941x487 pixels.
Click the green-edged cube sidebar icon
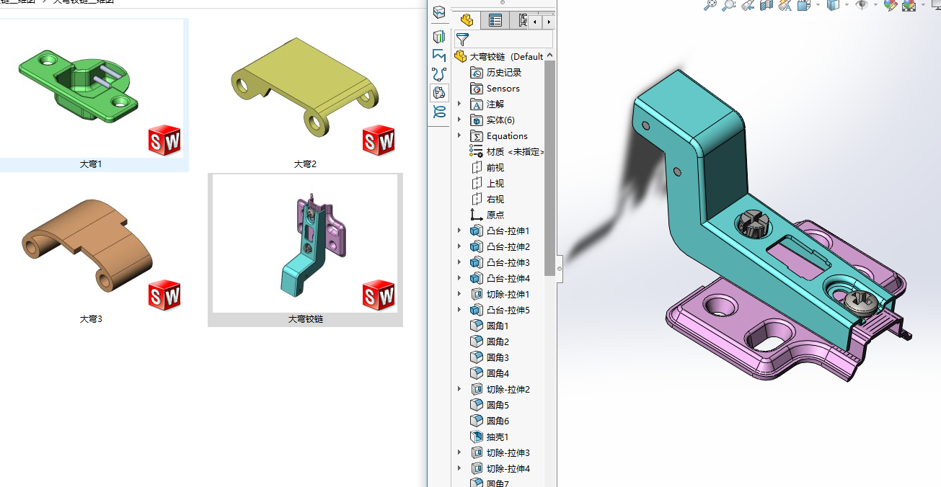tap(438, 36)
